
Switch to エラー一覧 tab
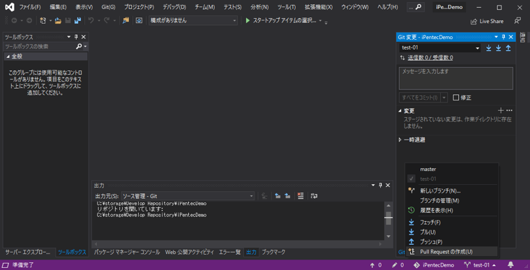point(229,252)
